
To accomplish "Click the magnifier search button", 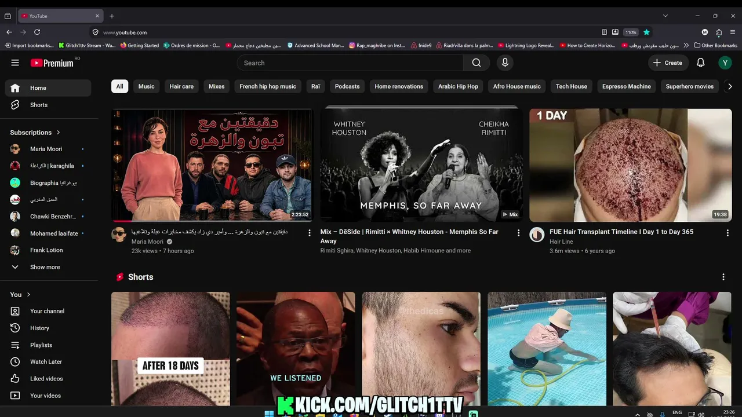I will pos(477,63).
